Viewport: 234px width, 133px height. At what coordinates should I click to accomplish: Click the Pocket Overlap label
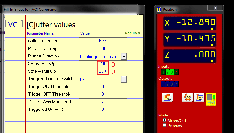coord(43,49)
